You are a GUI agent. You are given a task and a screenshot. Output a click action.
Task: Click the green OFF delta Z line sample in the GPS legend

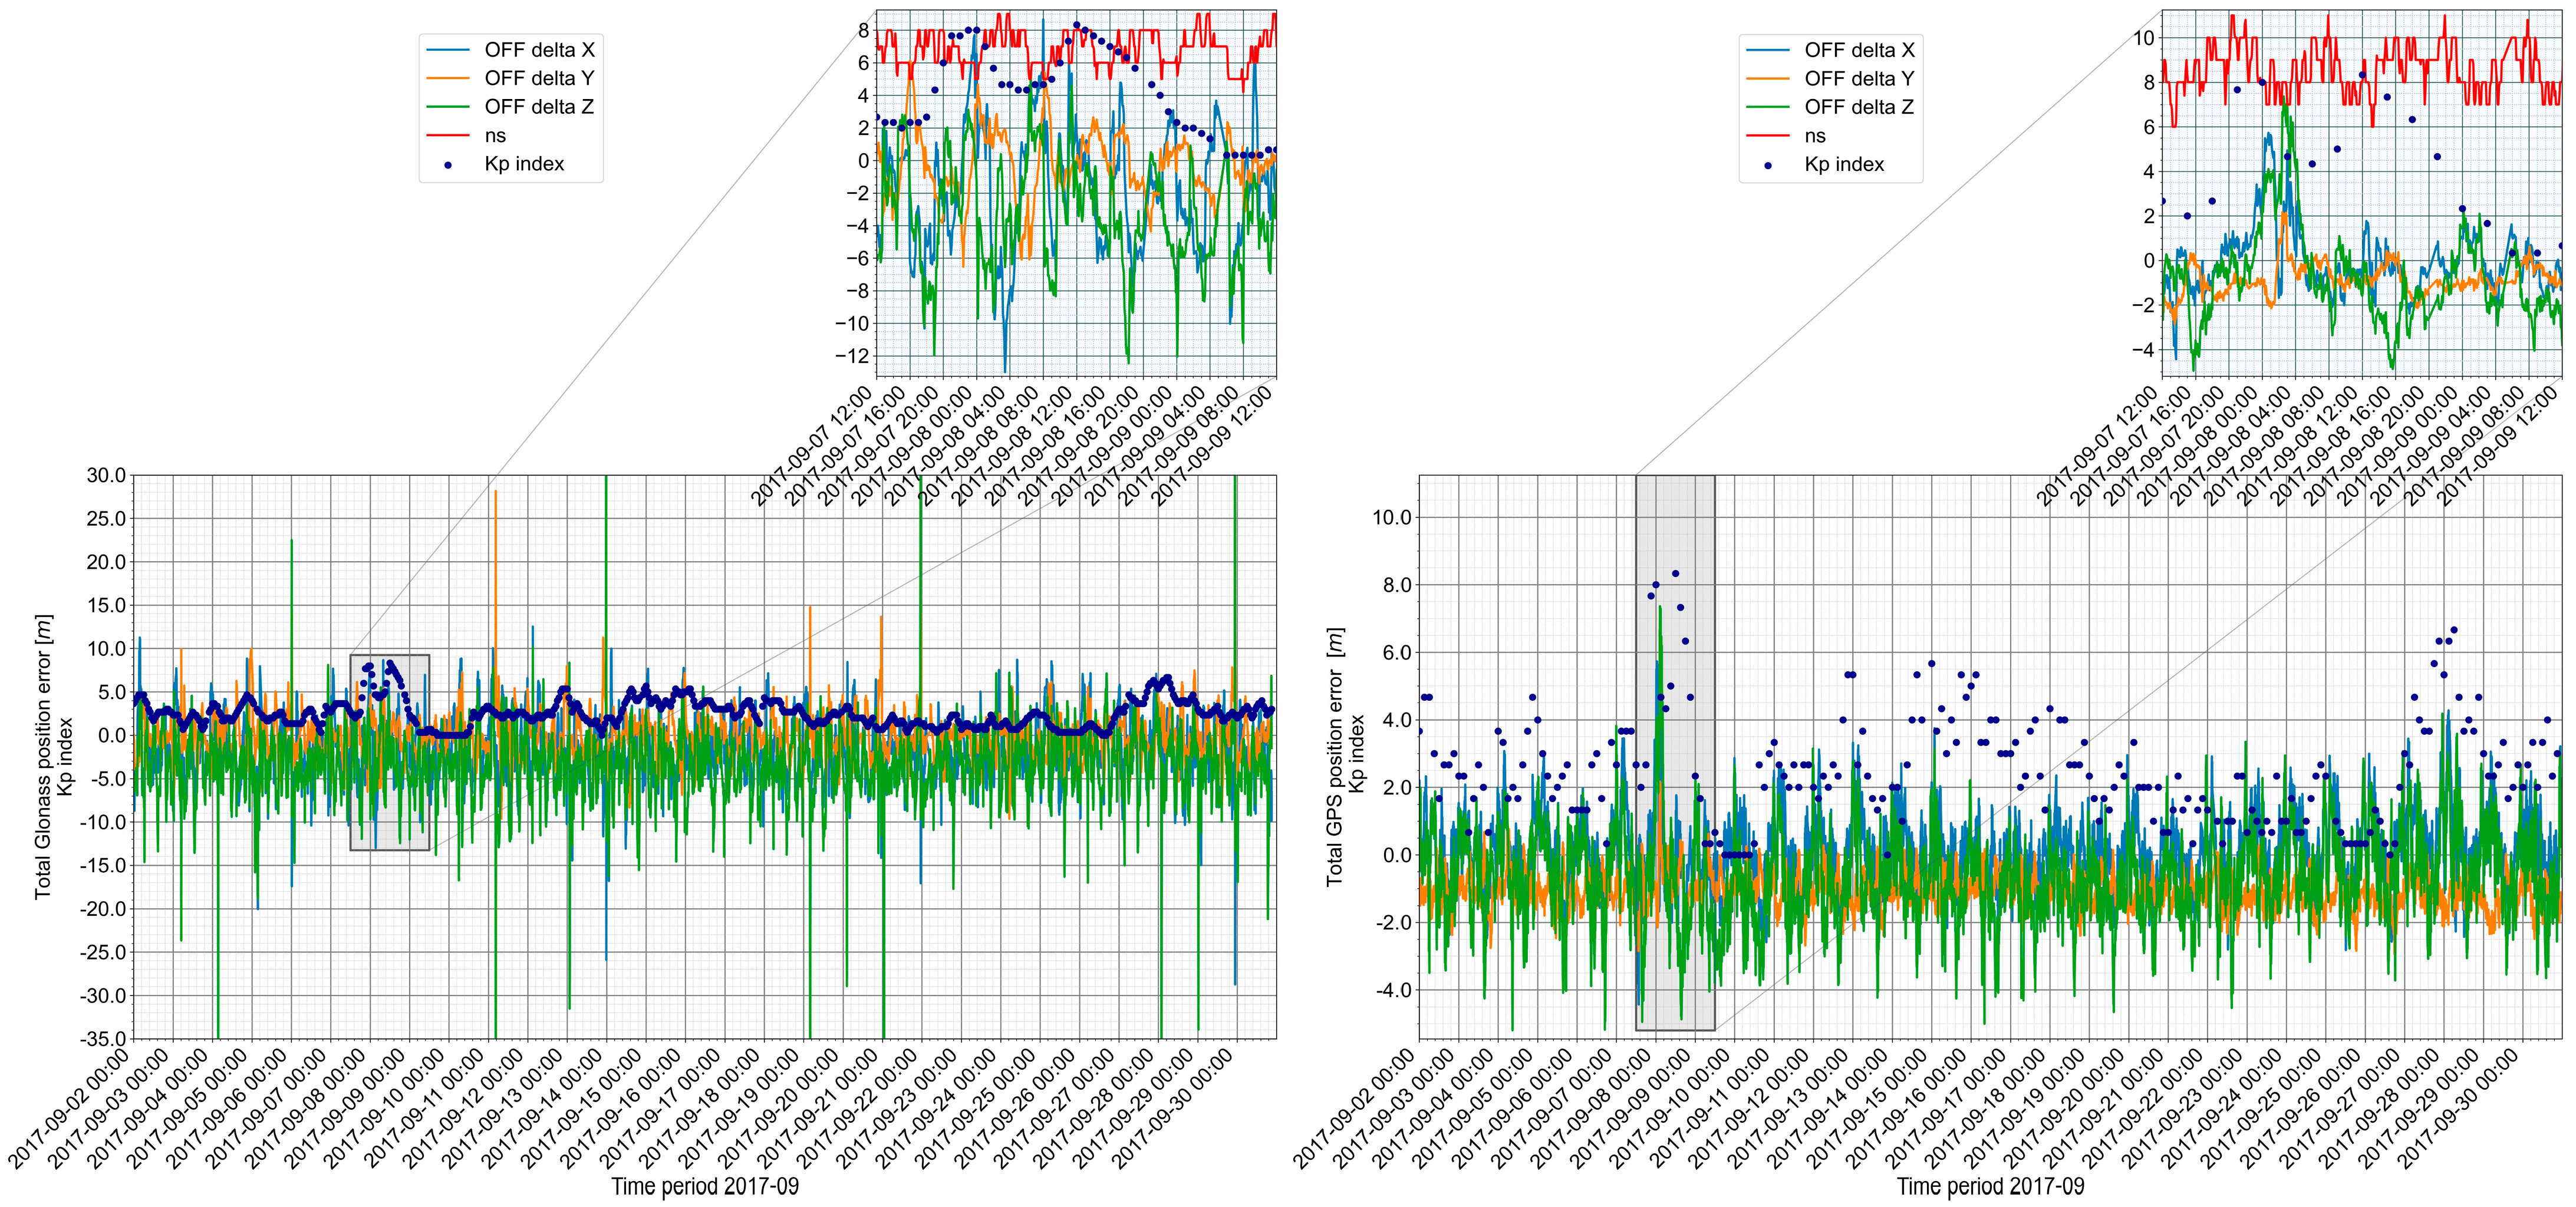coord(1768,107)
